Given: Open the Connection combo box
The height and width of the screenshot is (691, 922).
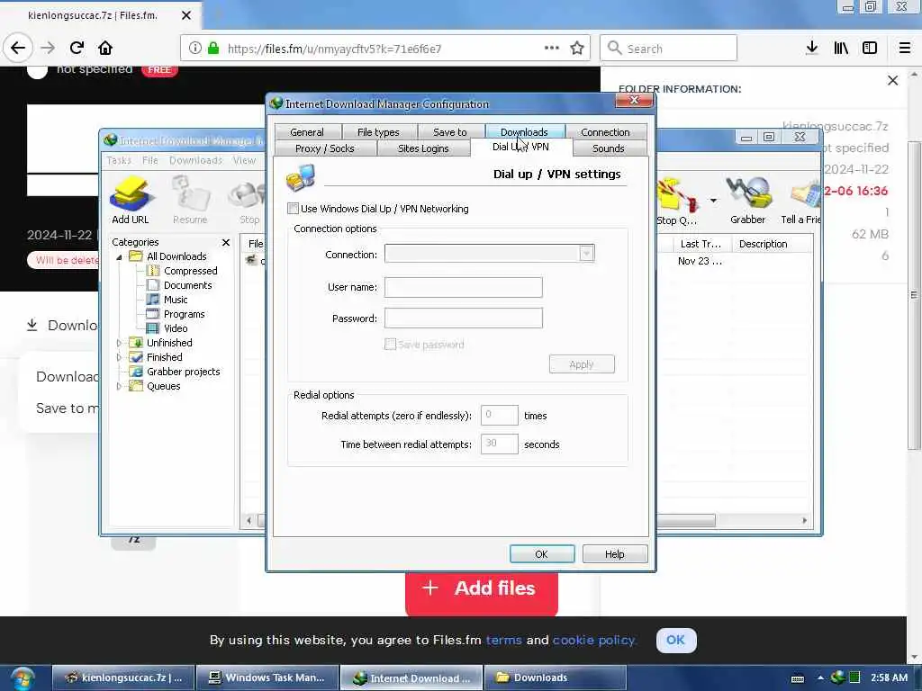Looking at the screenshot, I should point(489,254).
